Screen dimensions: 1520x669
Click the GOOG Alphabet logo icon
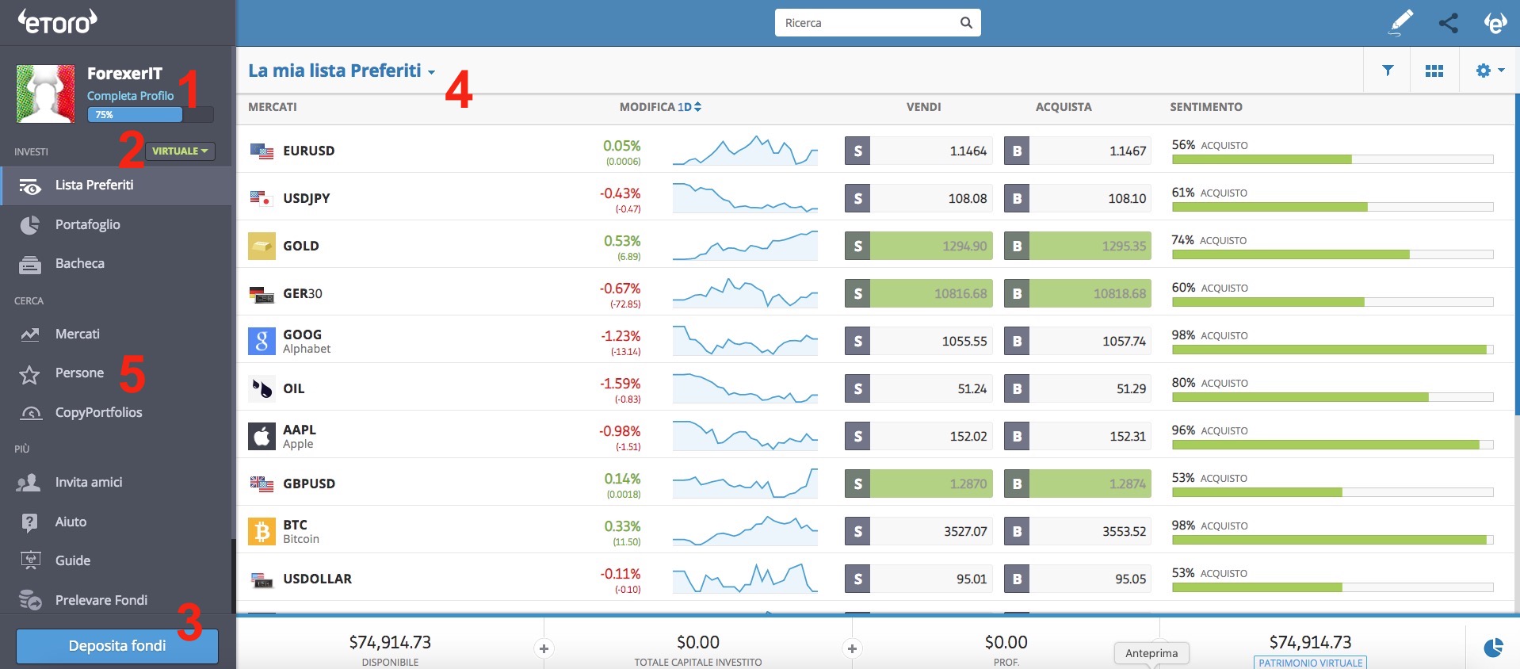coord(262,341)
